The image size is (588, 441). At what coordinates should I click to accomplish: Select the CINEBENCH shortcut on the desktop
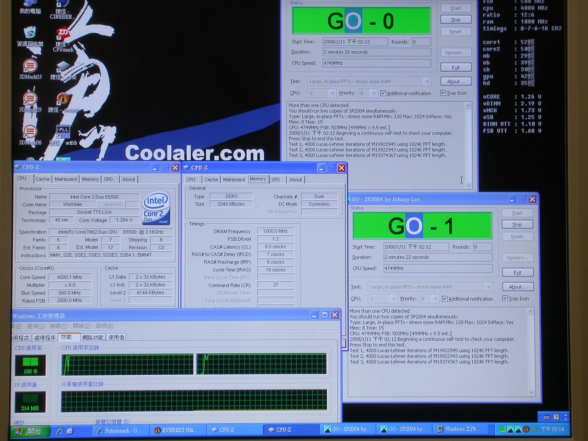point(62,10)
